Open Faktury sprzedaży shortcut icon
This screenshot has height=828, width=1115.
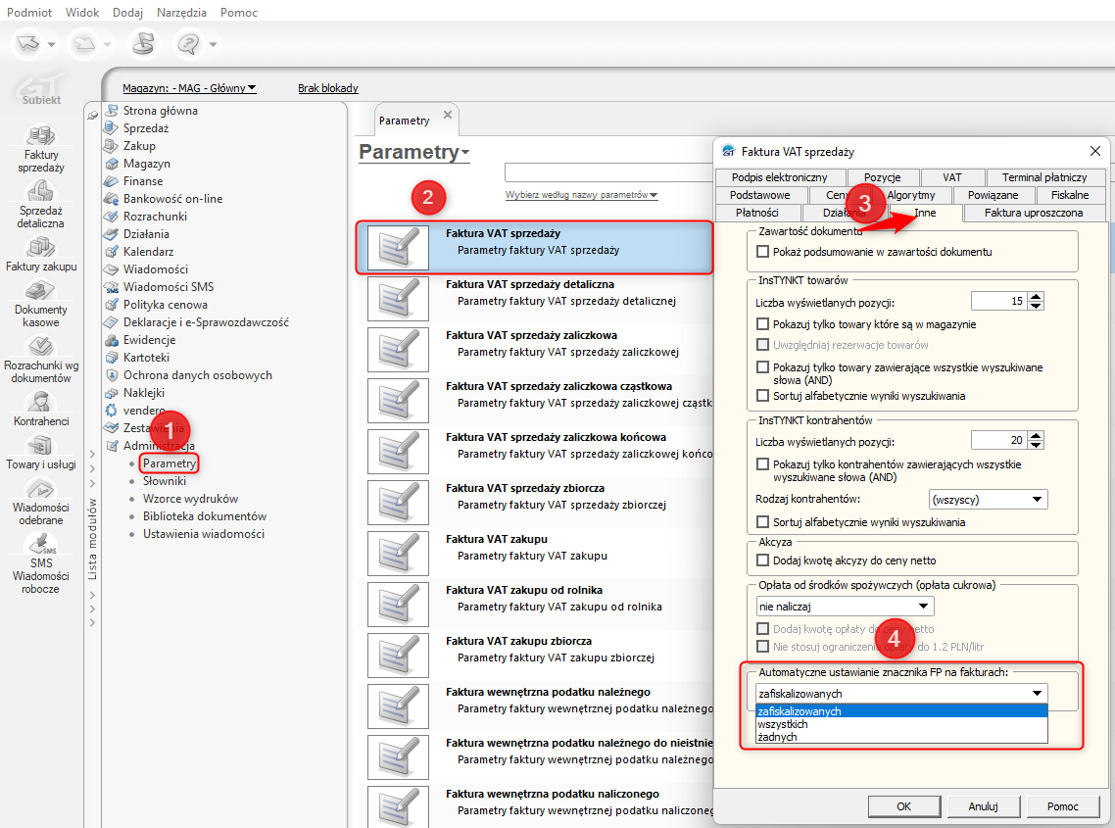[x=41, y=135]
